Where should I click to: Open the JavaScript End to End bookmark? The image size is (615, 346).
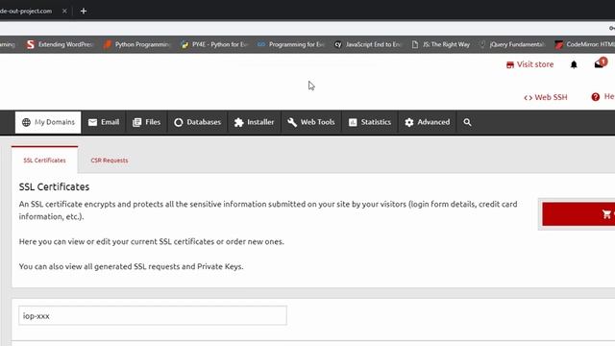(367, 44)
